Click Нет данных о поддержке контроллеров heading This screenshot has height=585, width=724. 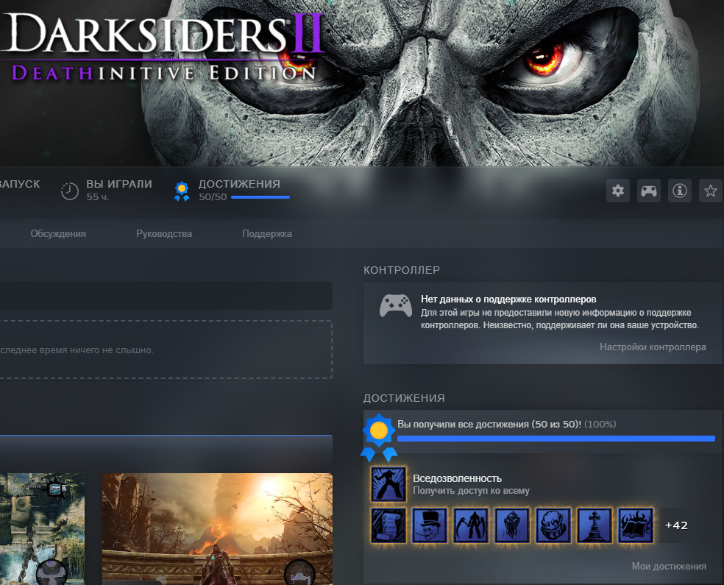click(508, 299)
